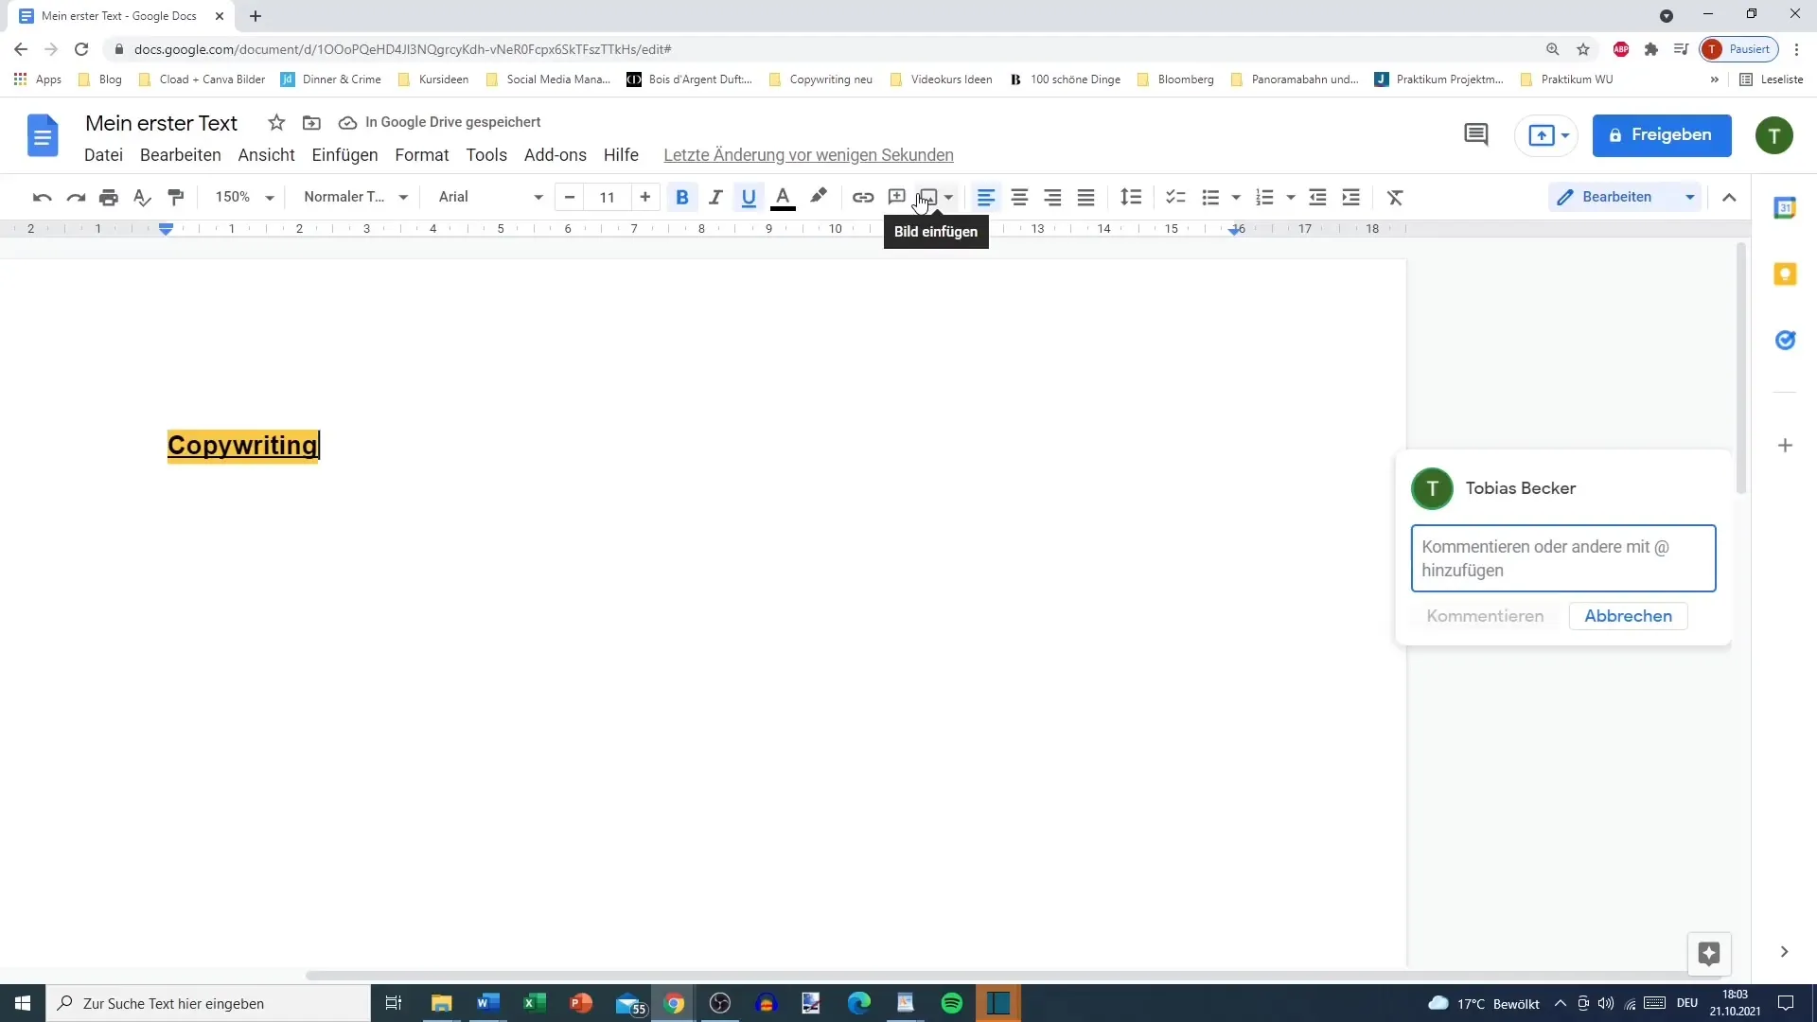
Task: Click the insert image icon
Action: pos(927,197)
